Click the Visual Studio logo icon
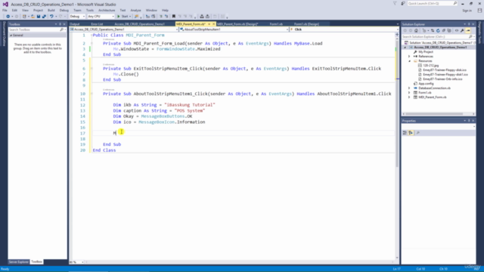Viewport: 484px width, 272px height. [x=5, y=5]
